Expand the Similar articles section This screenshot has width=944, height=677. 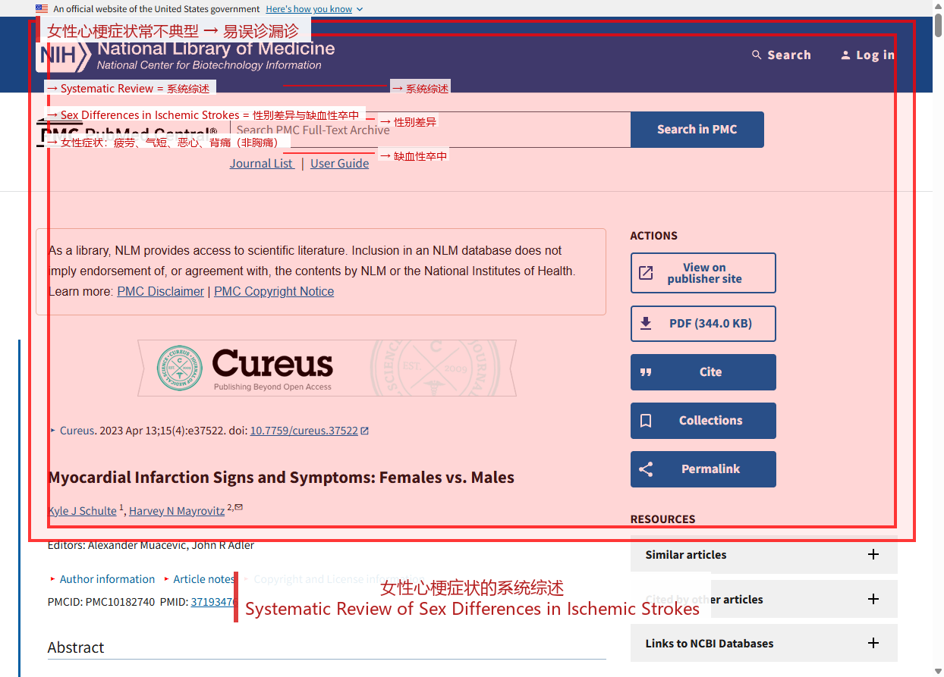click(764, 555)
